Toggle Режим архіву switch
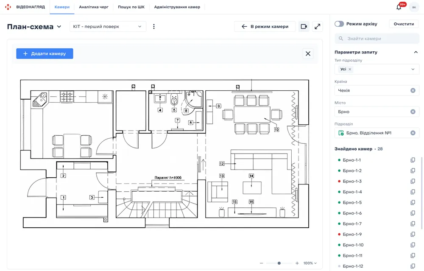Screen dimensions: 424x271 339,24
